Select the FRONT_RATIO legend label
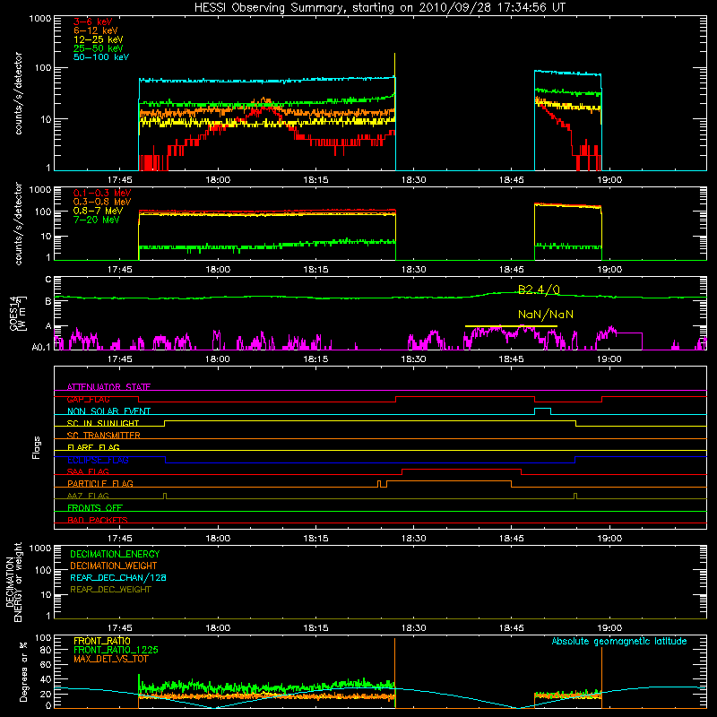 [x=102, y=641]
